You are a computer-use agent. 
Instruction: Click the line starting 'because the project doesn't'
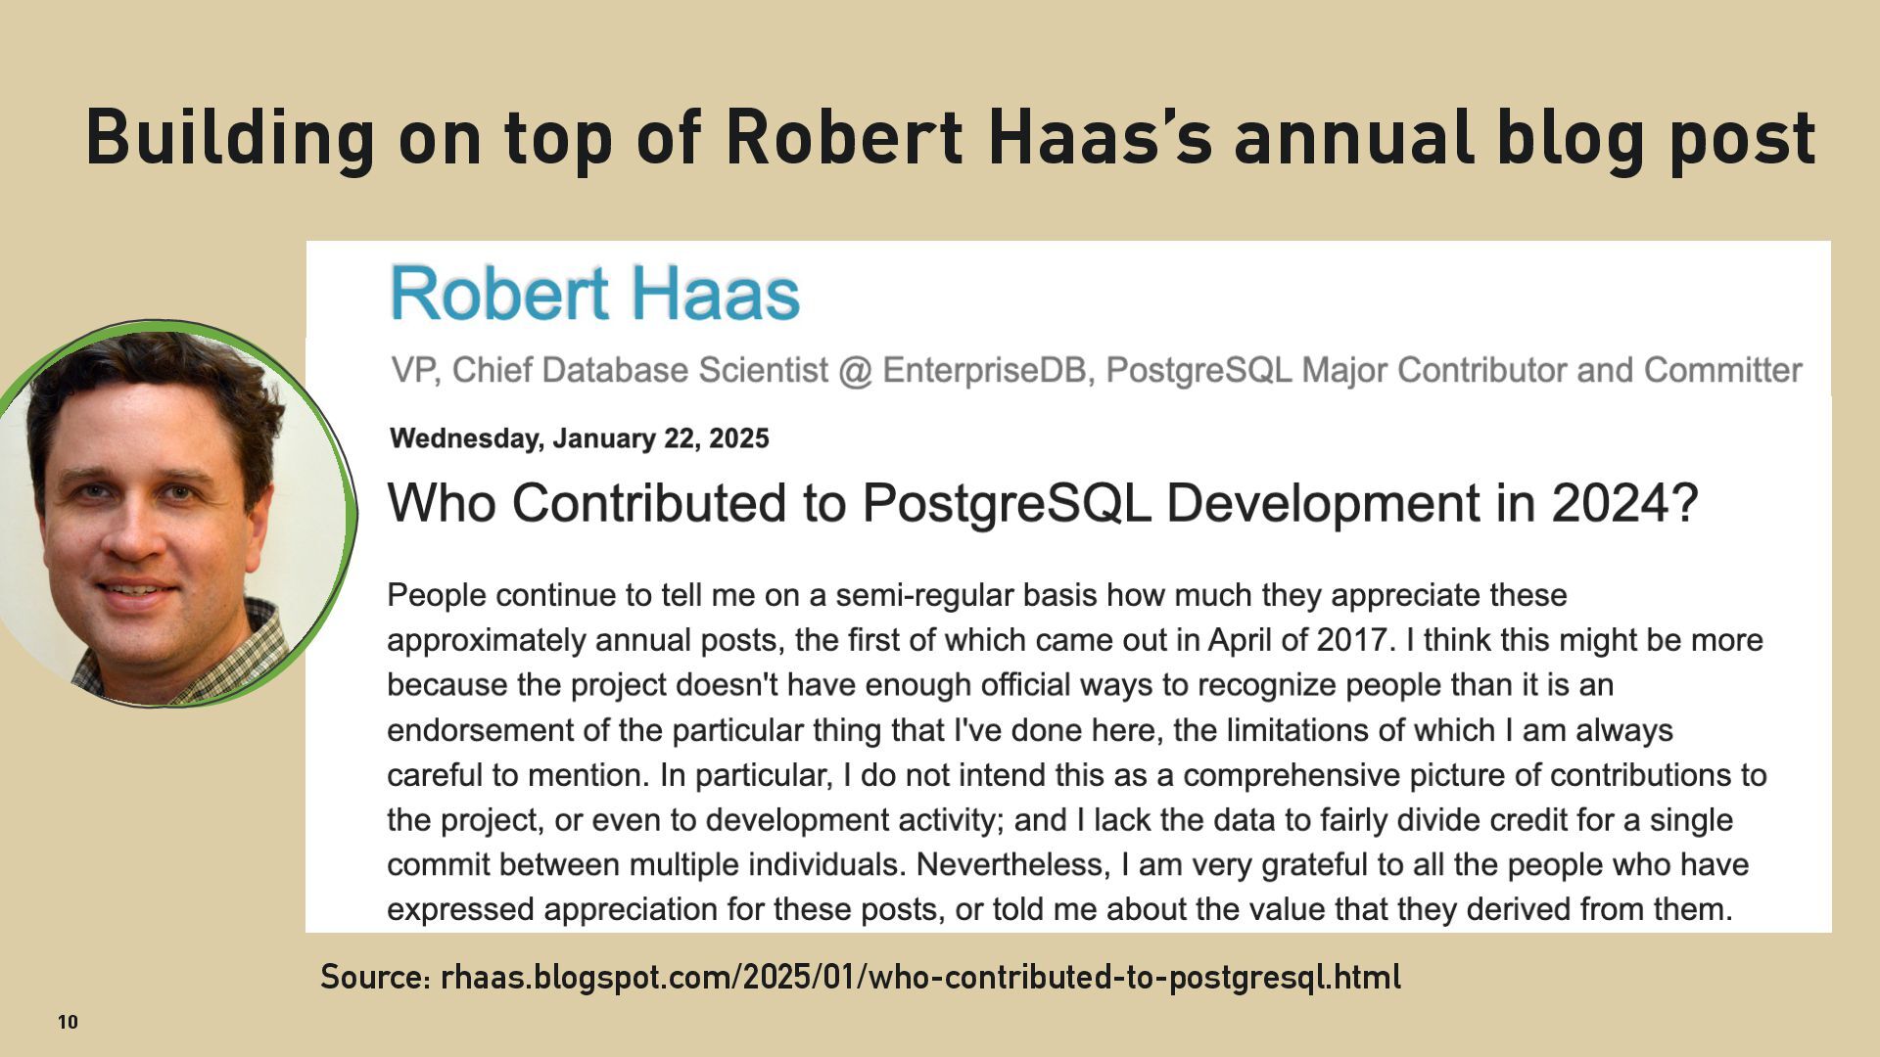[1000, 685]
